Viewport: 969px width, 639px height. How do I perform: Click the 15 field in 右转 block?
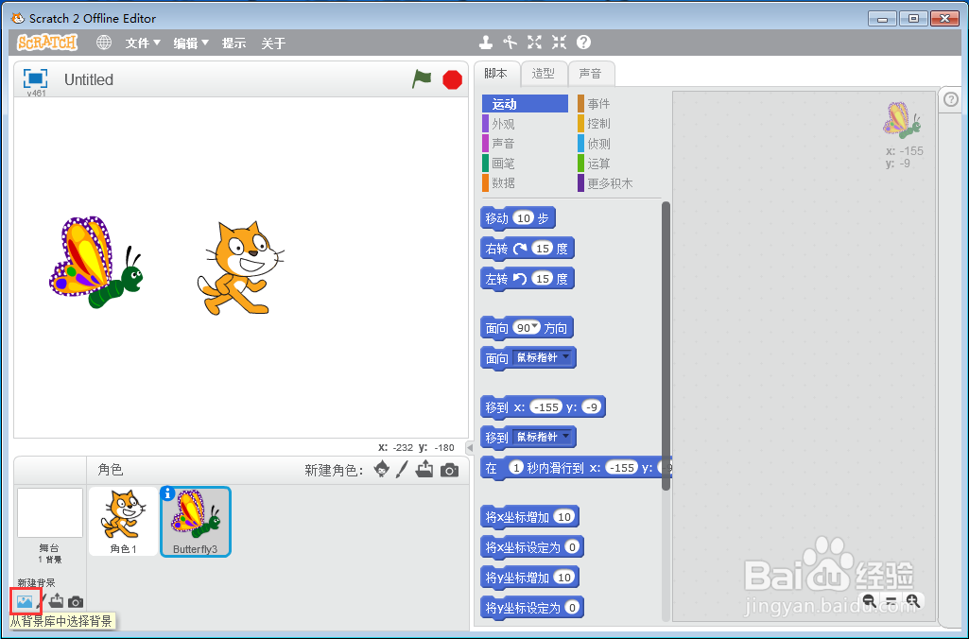pyautogui.click(x=543, y=249)
